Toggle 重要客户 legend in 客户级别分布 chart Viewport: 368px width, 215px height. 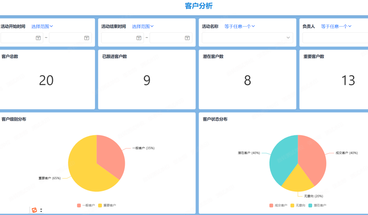click(107, 205)
